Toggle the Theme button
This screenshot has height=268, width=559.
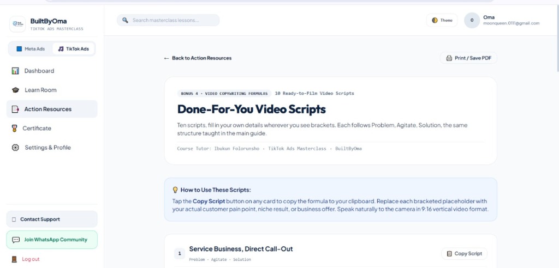[442, 20]
